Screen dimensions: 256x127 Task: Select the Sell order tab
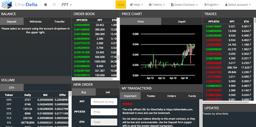click(108, 92)
